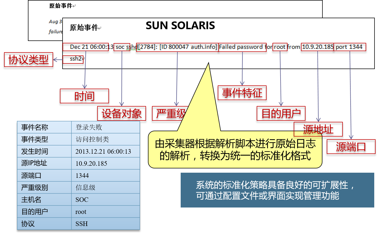This screenshot has width=378, height=234.
Task: Select the 'port 1344' log segment
Action: pyautogui.click(x=350, y=47)
